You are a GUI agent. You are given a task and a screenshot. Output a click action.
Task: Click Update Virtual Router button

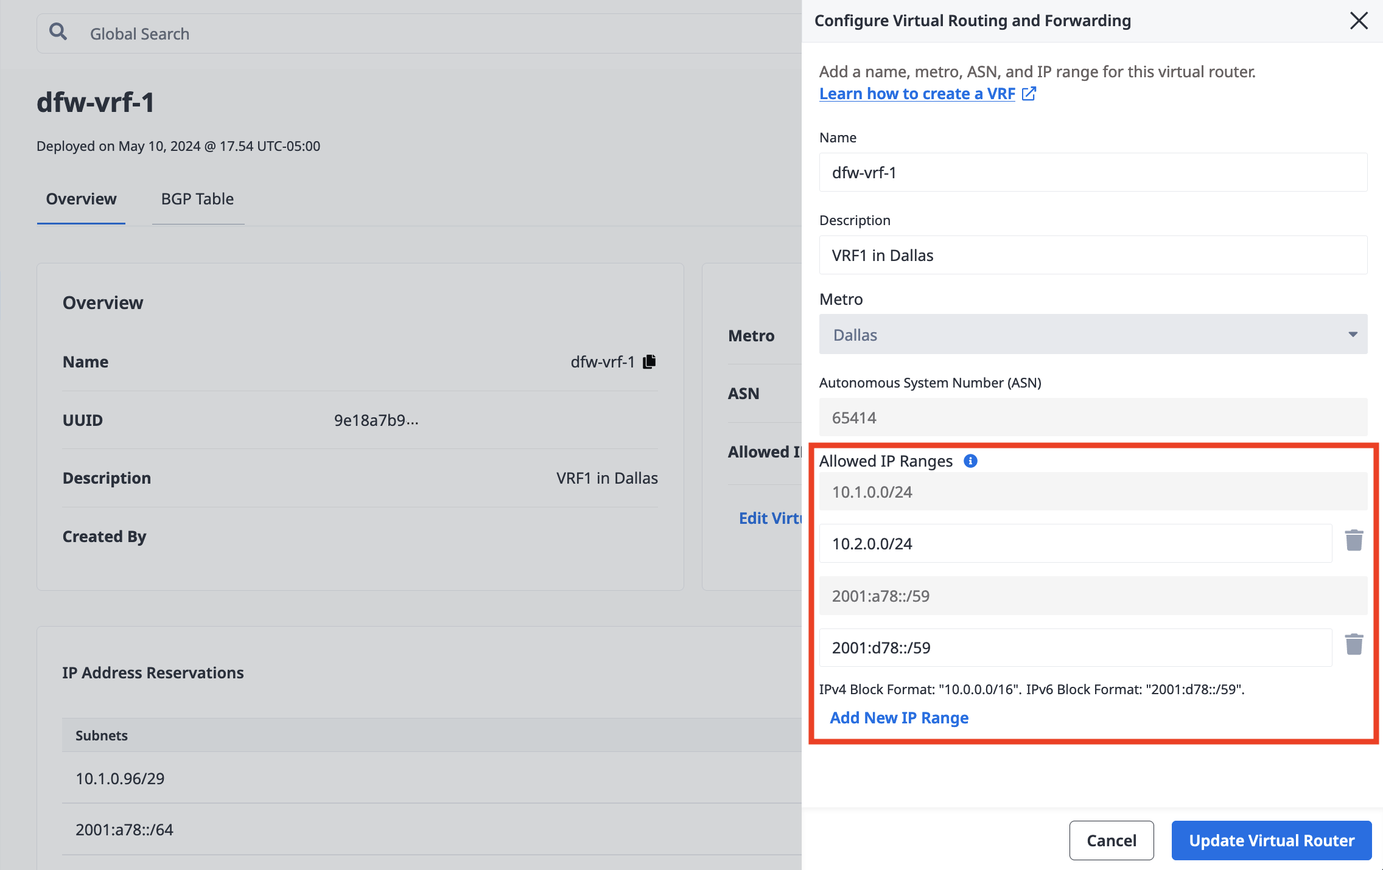[x=1272, y=840]
